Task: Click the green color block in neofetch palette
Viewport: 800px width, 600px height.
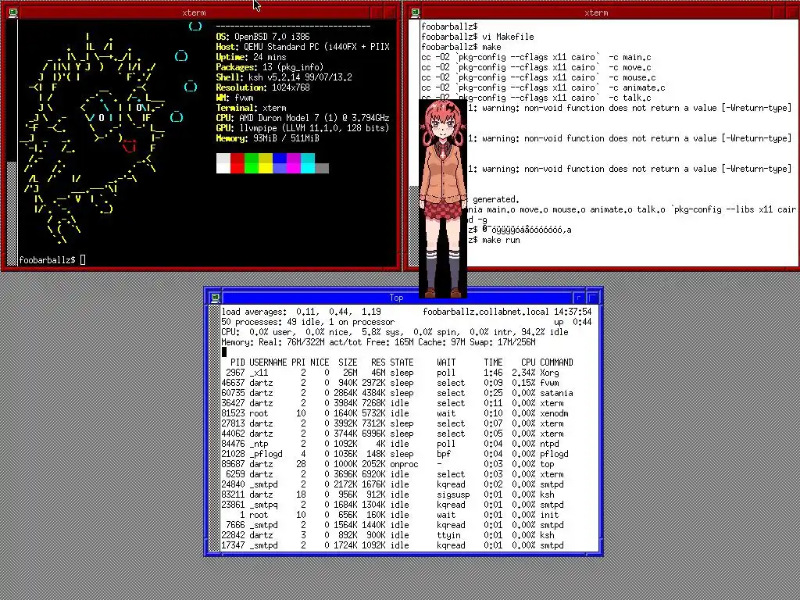Action: coord(252,164)
